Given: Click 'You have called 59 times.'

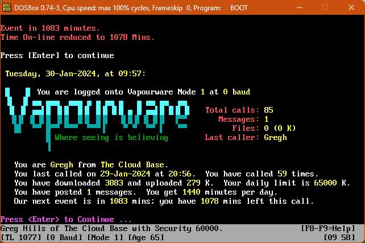Looking at the screenshot, I should (262, 174).
